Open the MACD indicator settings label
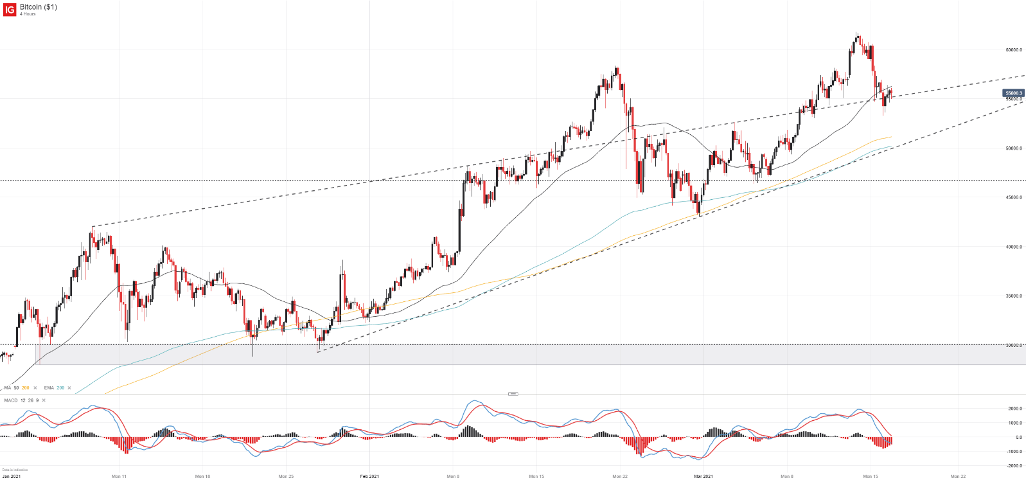The height and width of the screenshot is (480, 1026). pos(11,400)
